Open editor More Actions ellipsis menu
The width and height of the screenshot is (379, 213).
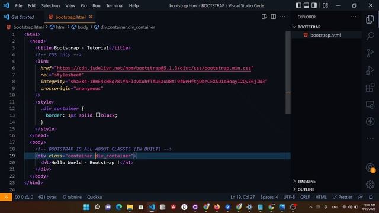coord(282,17)
